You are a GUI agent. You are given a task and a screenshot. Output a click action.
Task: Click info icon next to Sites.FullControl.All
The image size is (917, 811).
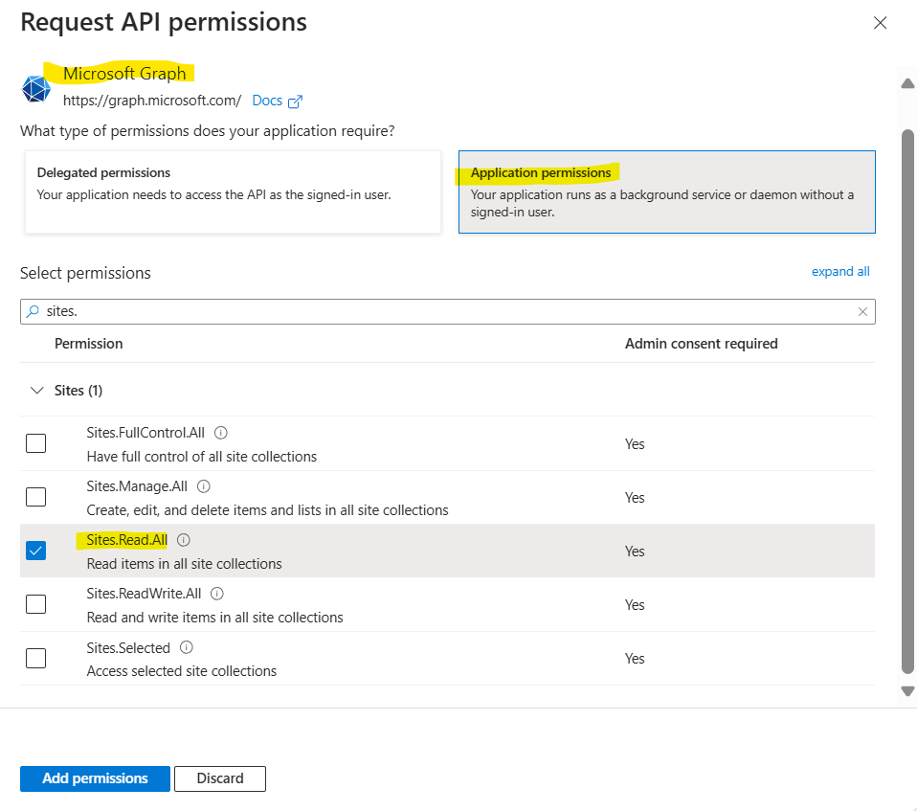coord(221,433)
